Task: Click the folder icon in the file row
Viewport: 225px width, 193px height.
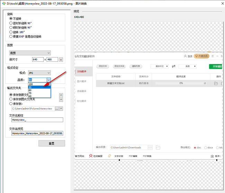Action: tap(216, 84)
